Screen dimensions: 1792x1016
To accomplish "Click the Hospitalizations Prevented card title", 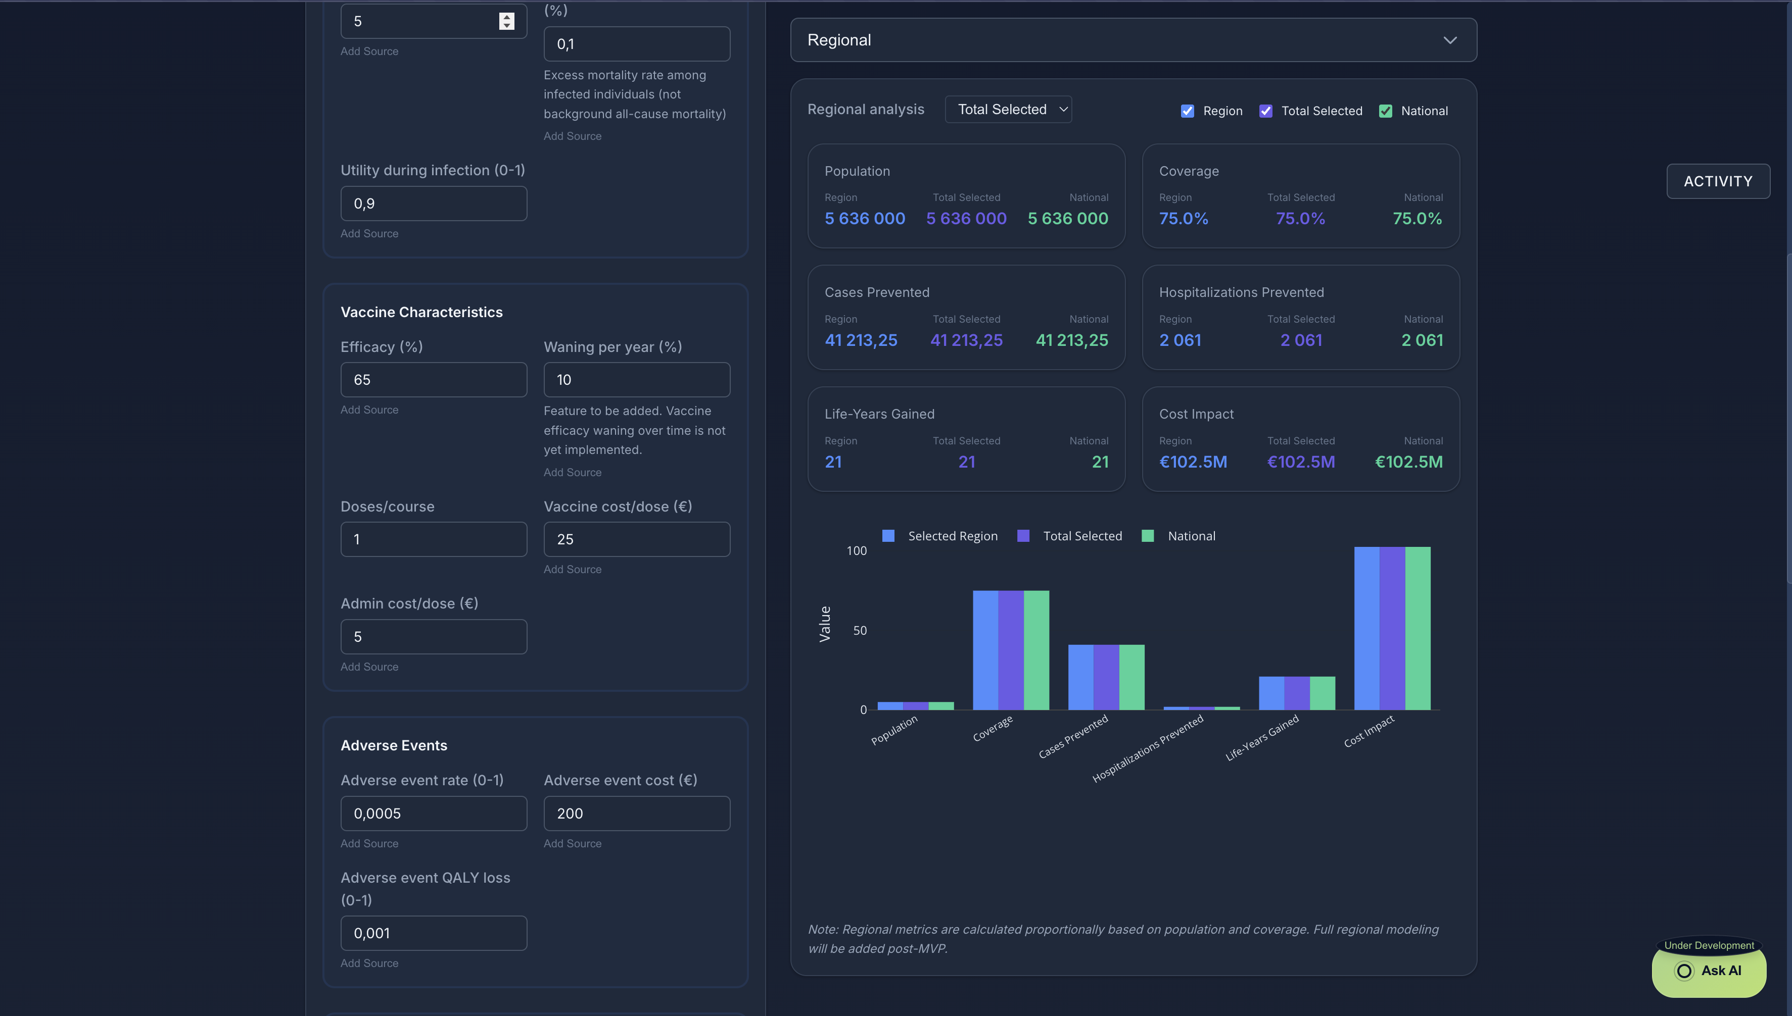I will pos(1241,292).
